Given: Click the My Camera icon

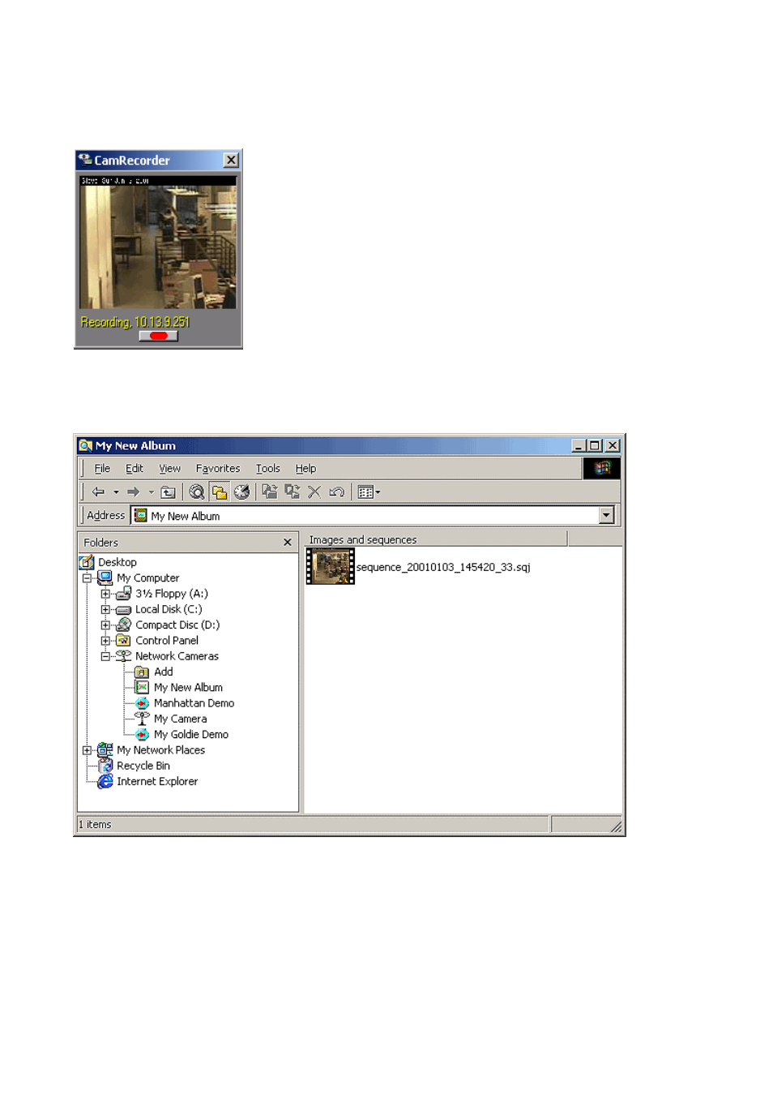Looking at the screenshot, I should 142,719.
